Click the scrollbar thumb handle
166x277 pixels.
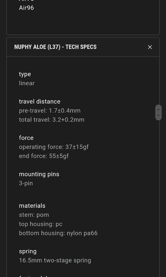[158, 113]
